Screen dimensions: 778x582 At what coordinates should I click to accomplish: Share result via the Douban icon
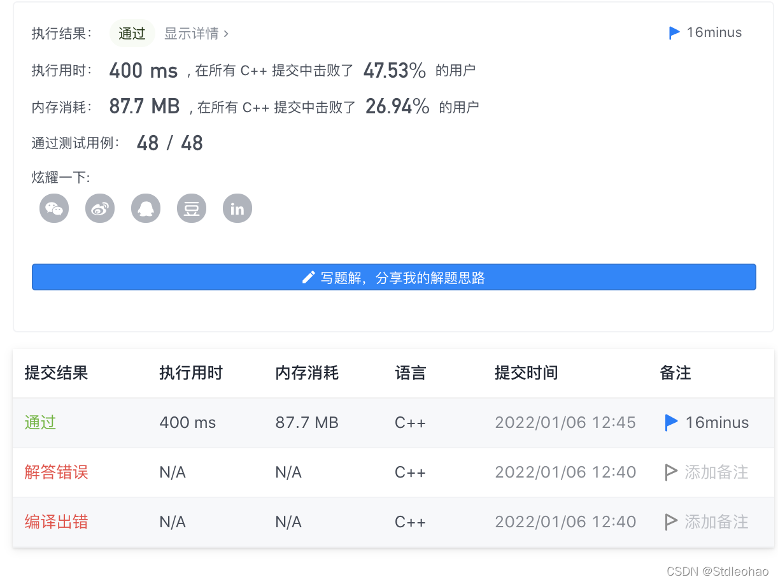click(192, 208)
